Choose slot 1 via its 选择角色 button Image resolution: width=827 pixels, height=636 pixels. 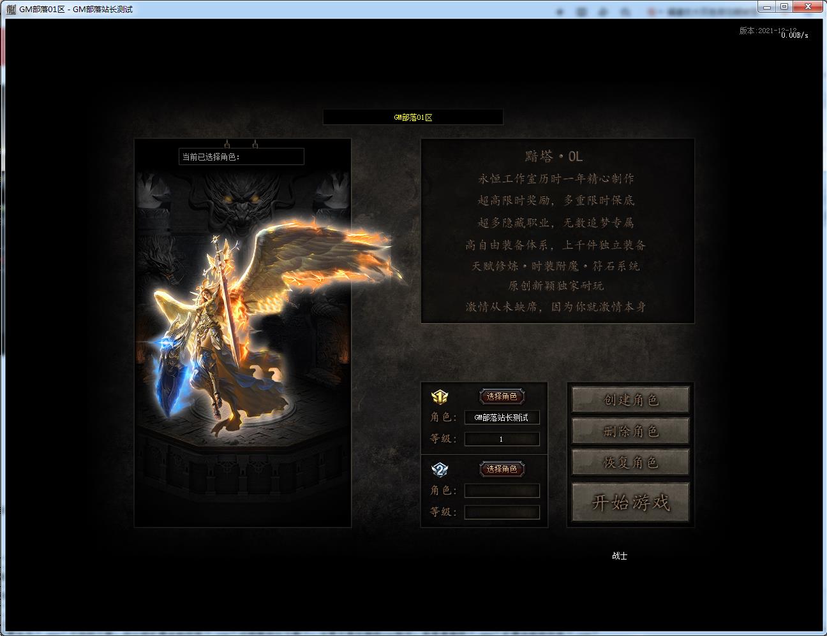pos(502,396)
